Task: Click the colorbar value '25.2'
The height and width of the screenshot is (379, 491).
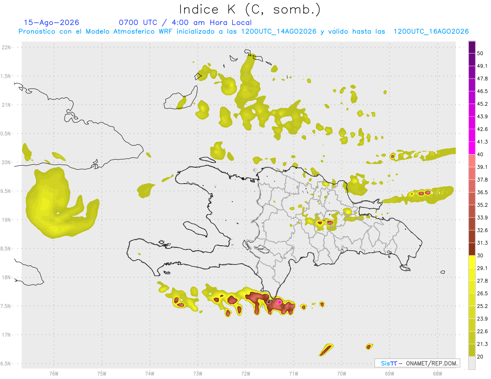Action: 482,306
